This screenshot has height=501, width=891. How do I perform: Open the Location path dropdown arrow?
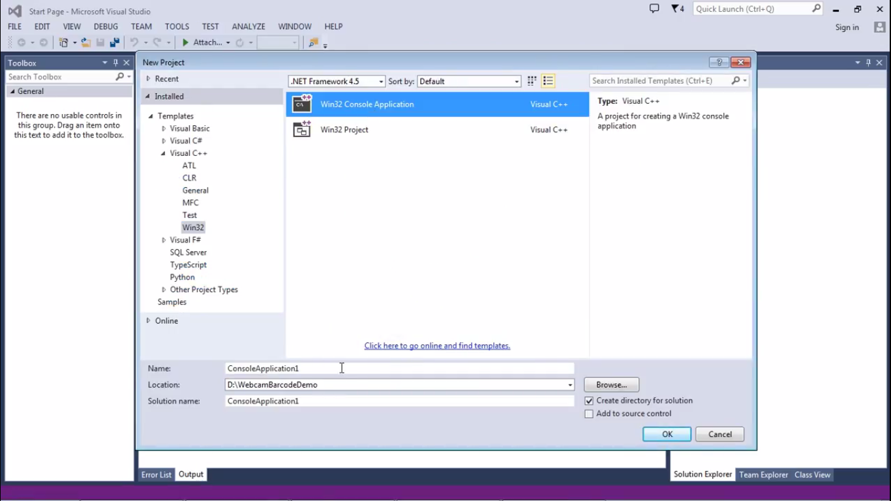point(570,385)
